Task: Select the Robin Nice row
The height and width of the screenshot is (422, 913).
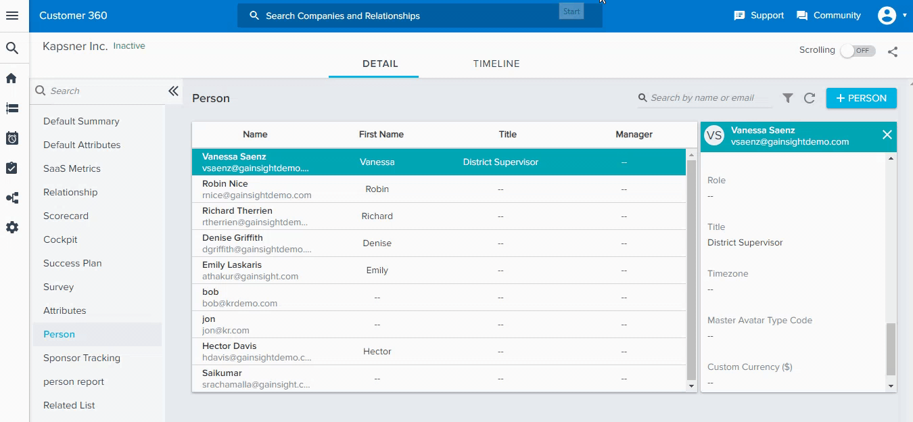Action: (438, 189)
